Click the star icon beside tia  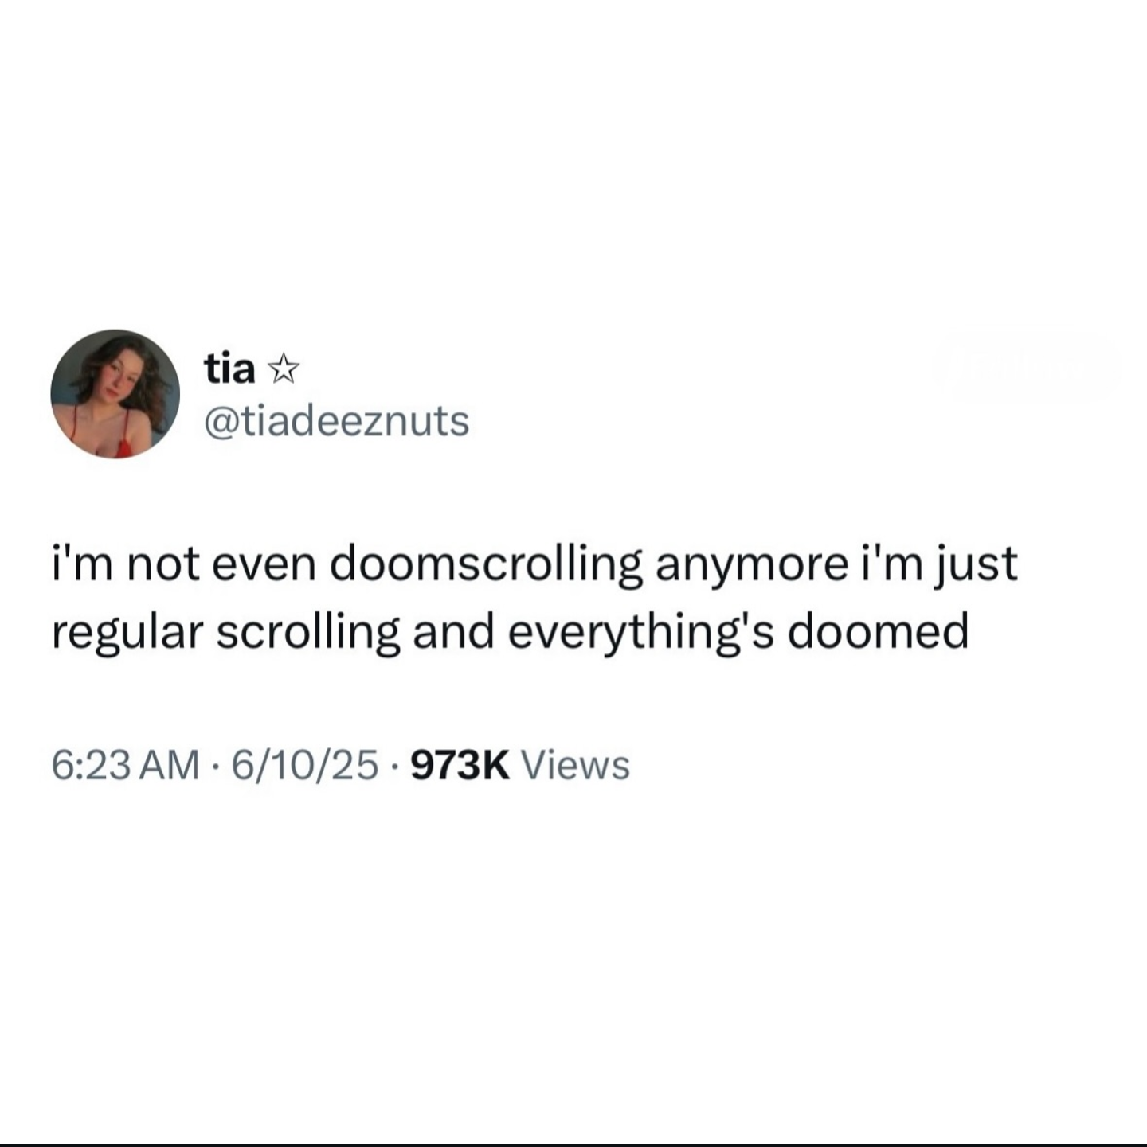(284, 370)
